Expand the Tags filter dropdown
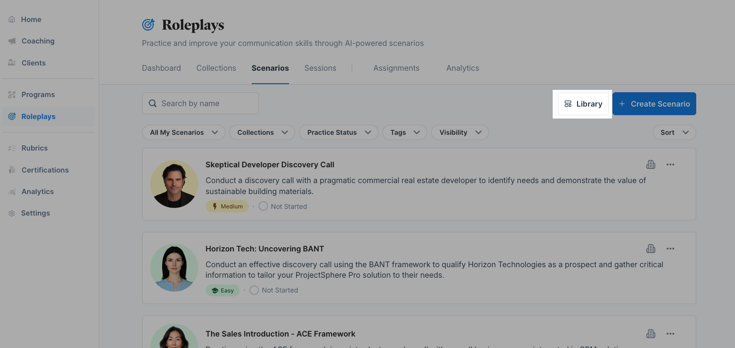 point(405,132)
